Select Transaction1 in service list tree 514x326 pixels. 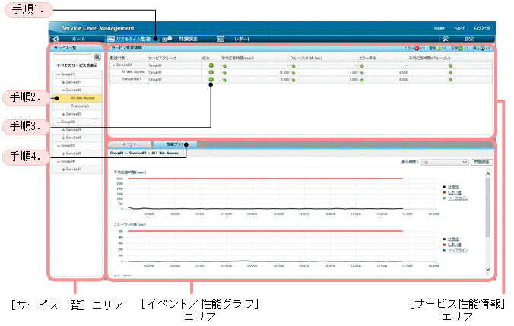pyautogui.click(x=77, y=106)
